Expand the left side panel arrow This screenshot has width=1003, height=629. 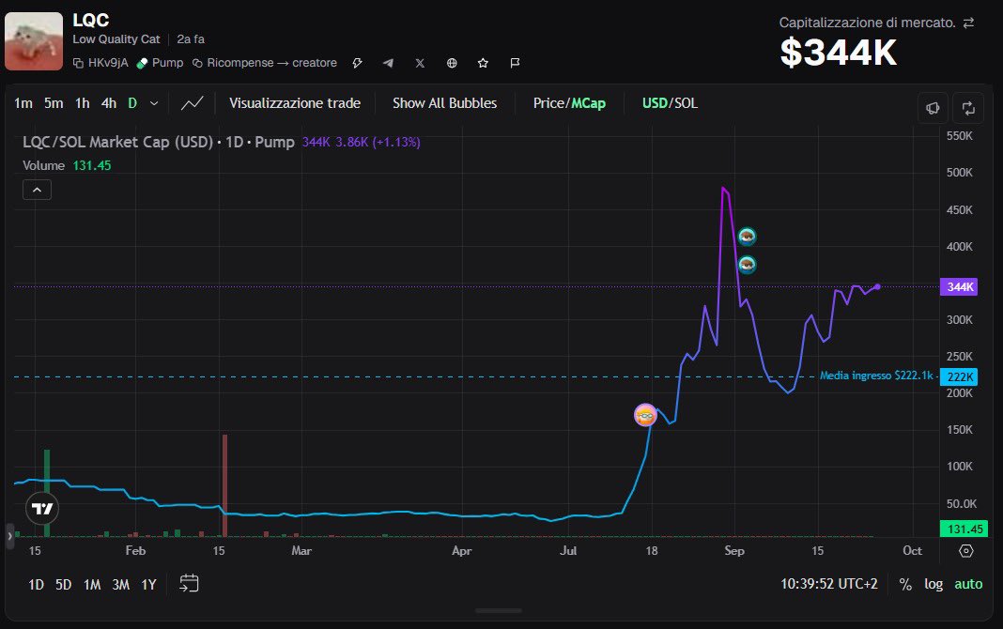pos(9,536)
